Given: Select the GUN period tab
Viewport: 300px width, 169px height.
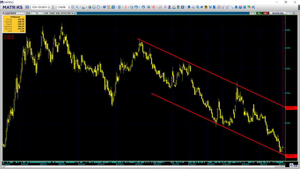Looking at the screenshot, I should coord(28,13).
